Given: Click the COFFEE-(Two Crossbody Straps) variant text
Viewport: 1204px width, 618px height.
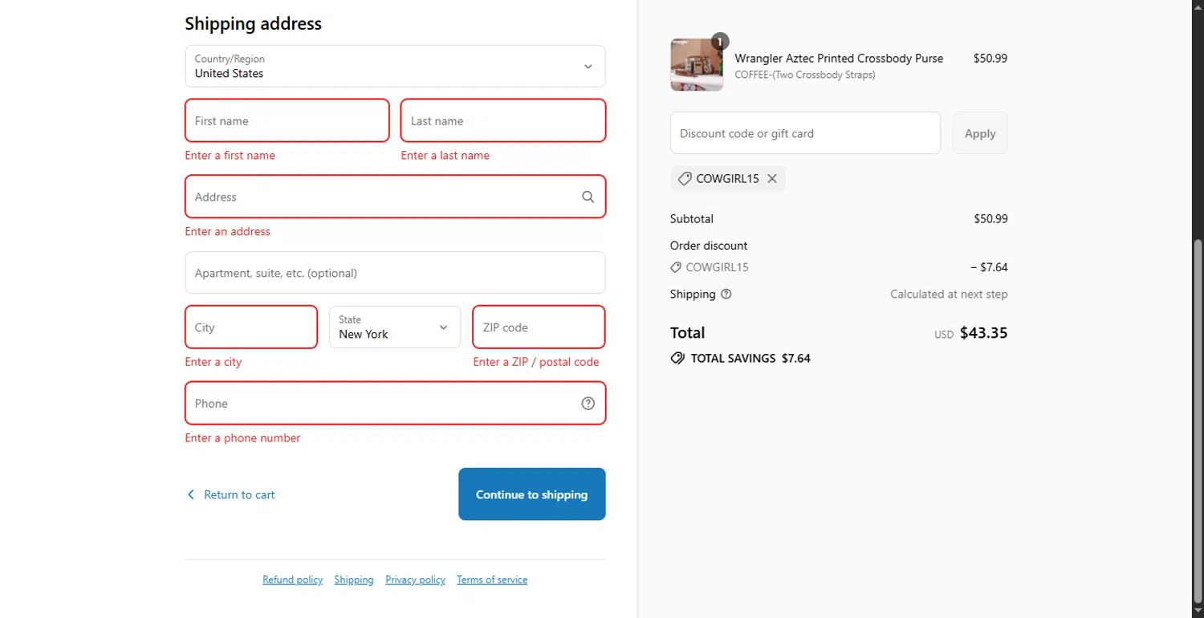Looking at the screenshot, I should click(805, 75).
